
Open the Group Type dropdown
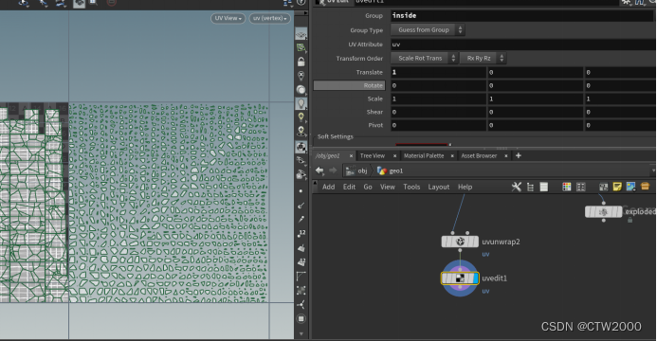[428, 29]
